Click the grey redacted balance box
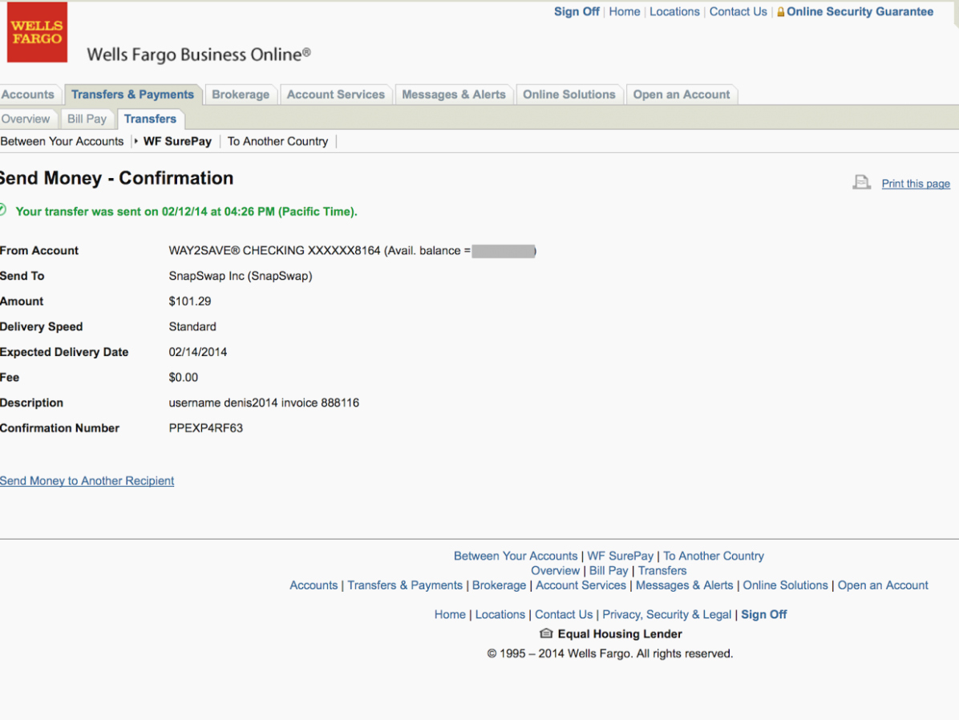 (504, 251)
